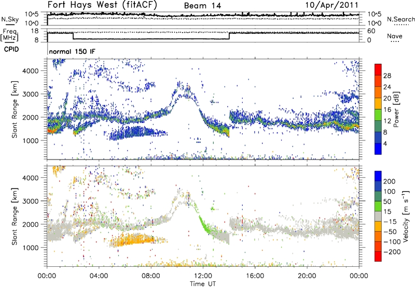Click the '24' label on the power colorbar

(387, 87)
